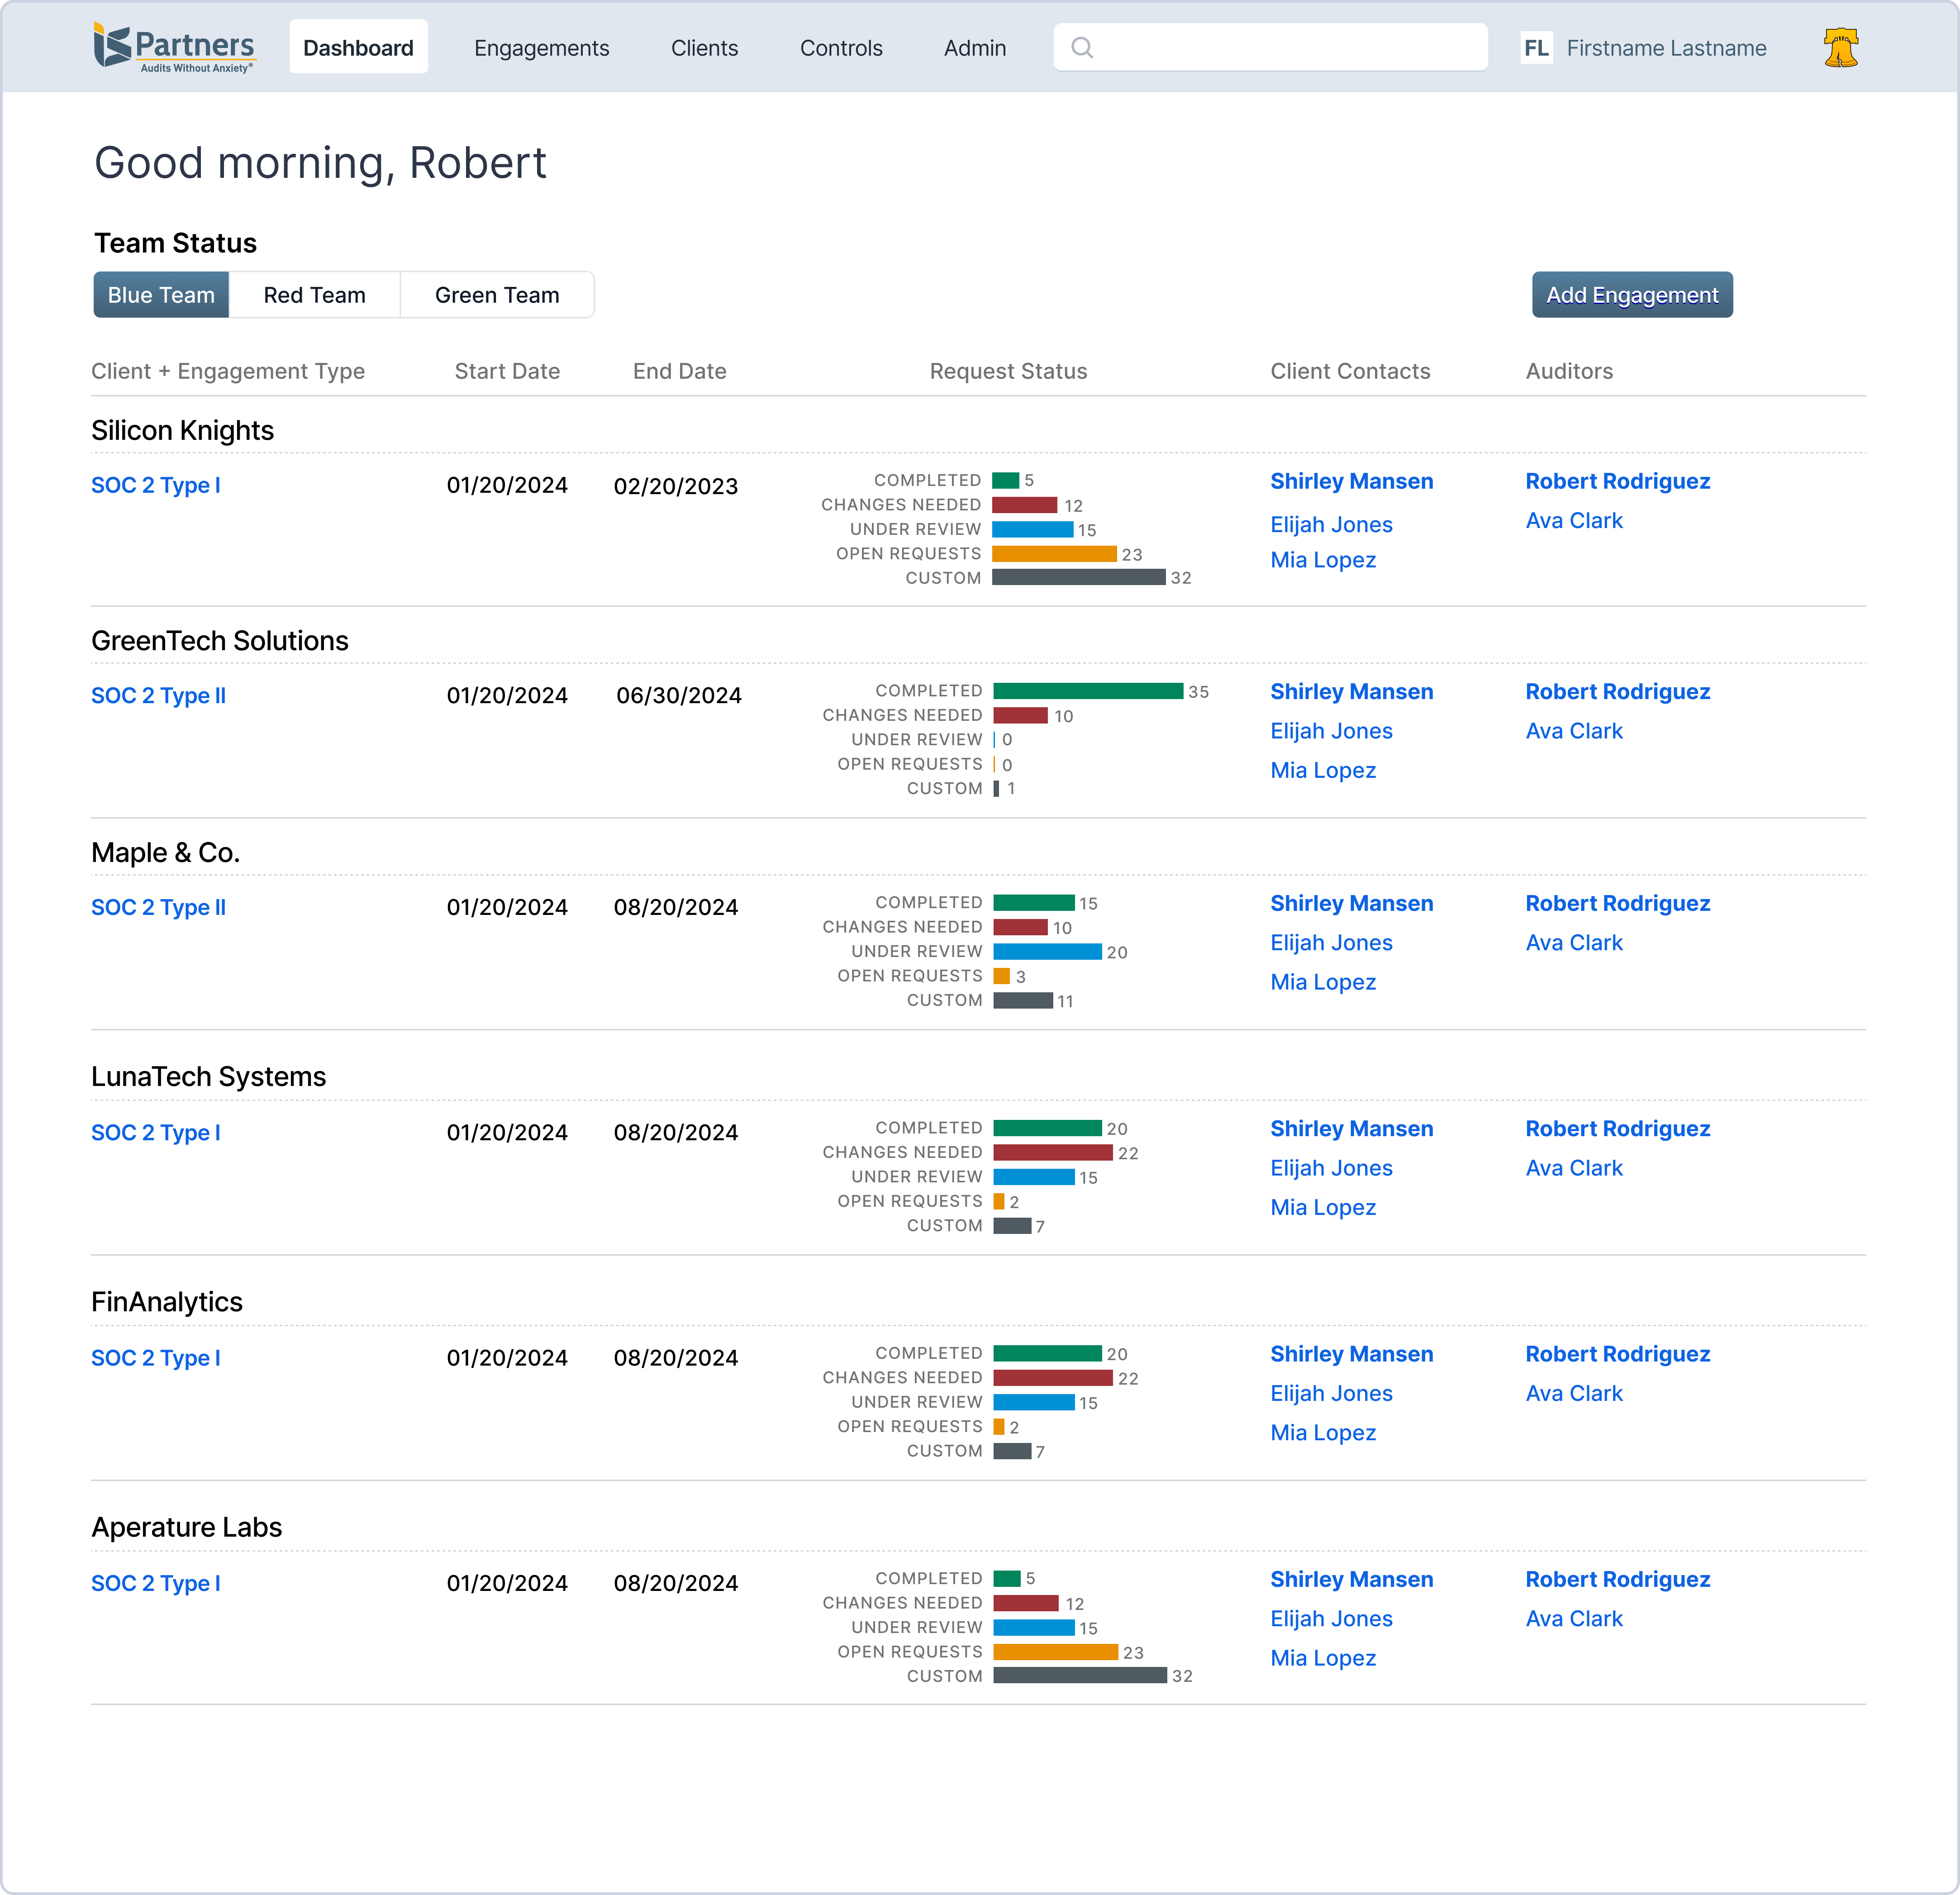
Task: Open Silicon Knights SOC 2 Type I engagement
Action: 155,486
